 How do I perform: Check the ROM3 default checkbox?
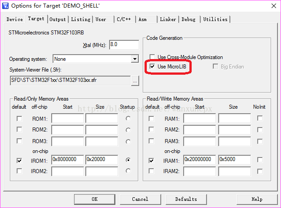19,141
